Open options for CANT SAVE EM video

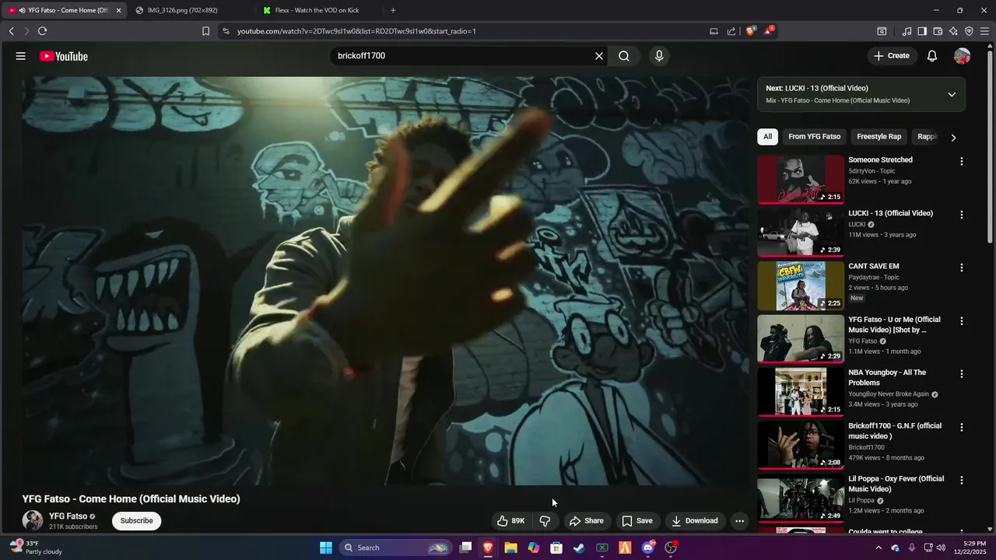click(962, 268)
